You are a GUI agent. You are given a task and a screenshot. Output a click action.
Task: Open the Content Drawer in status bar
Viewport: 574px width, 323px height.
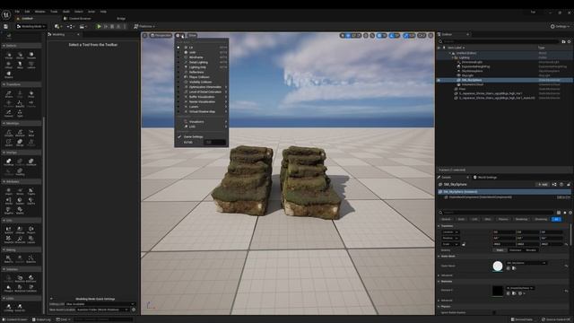(x=15, y=319)
